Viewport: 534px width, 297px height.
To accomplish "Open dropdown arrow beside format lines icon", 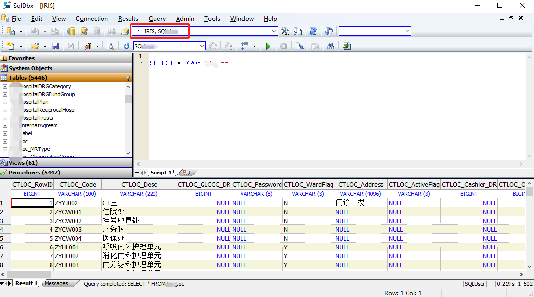I will [254, 46].
